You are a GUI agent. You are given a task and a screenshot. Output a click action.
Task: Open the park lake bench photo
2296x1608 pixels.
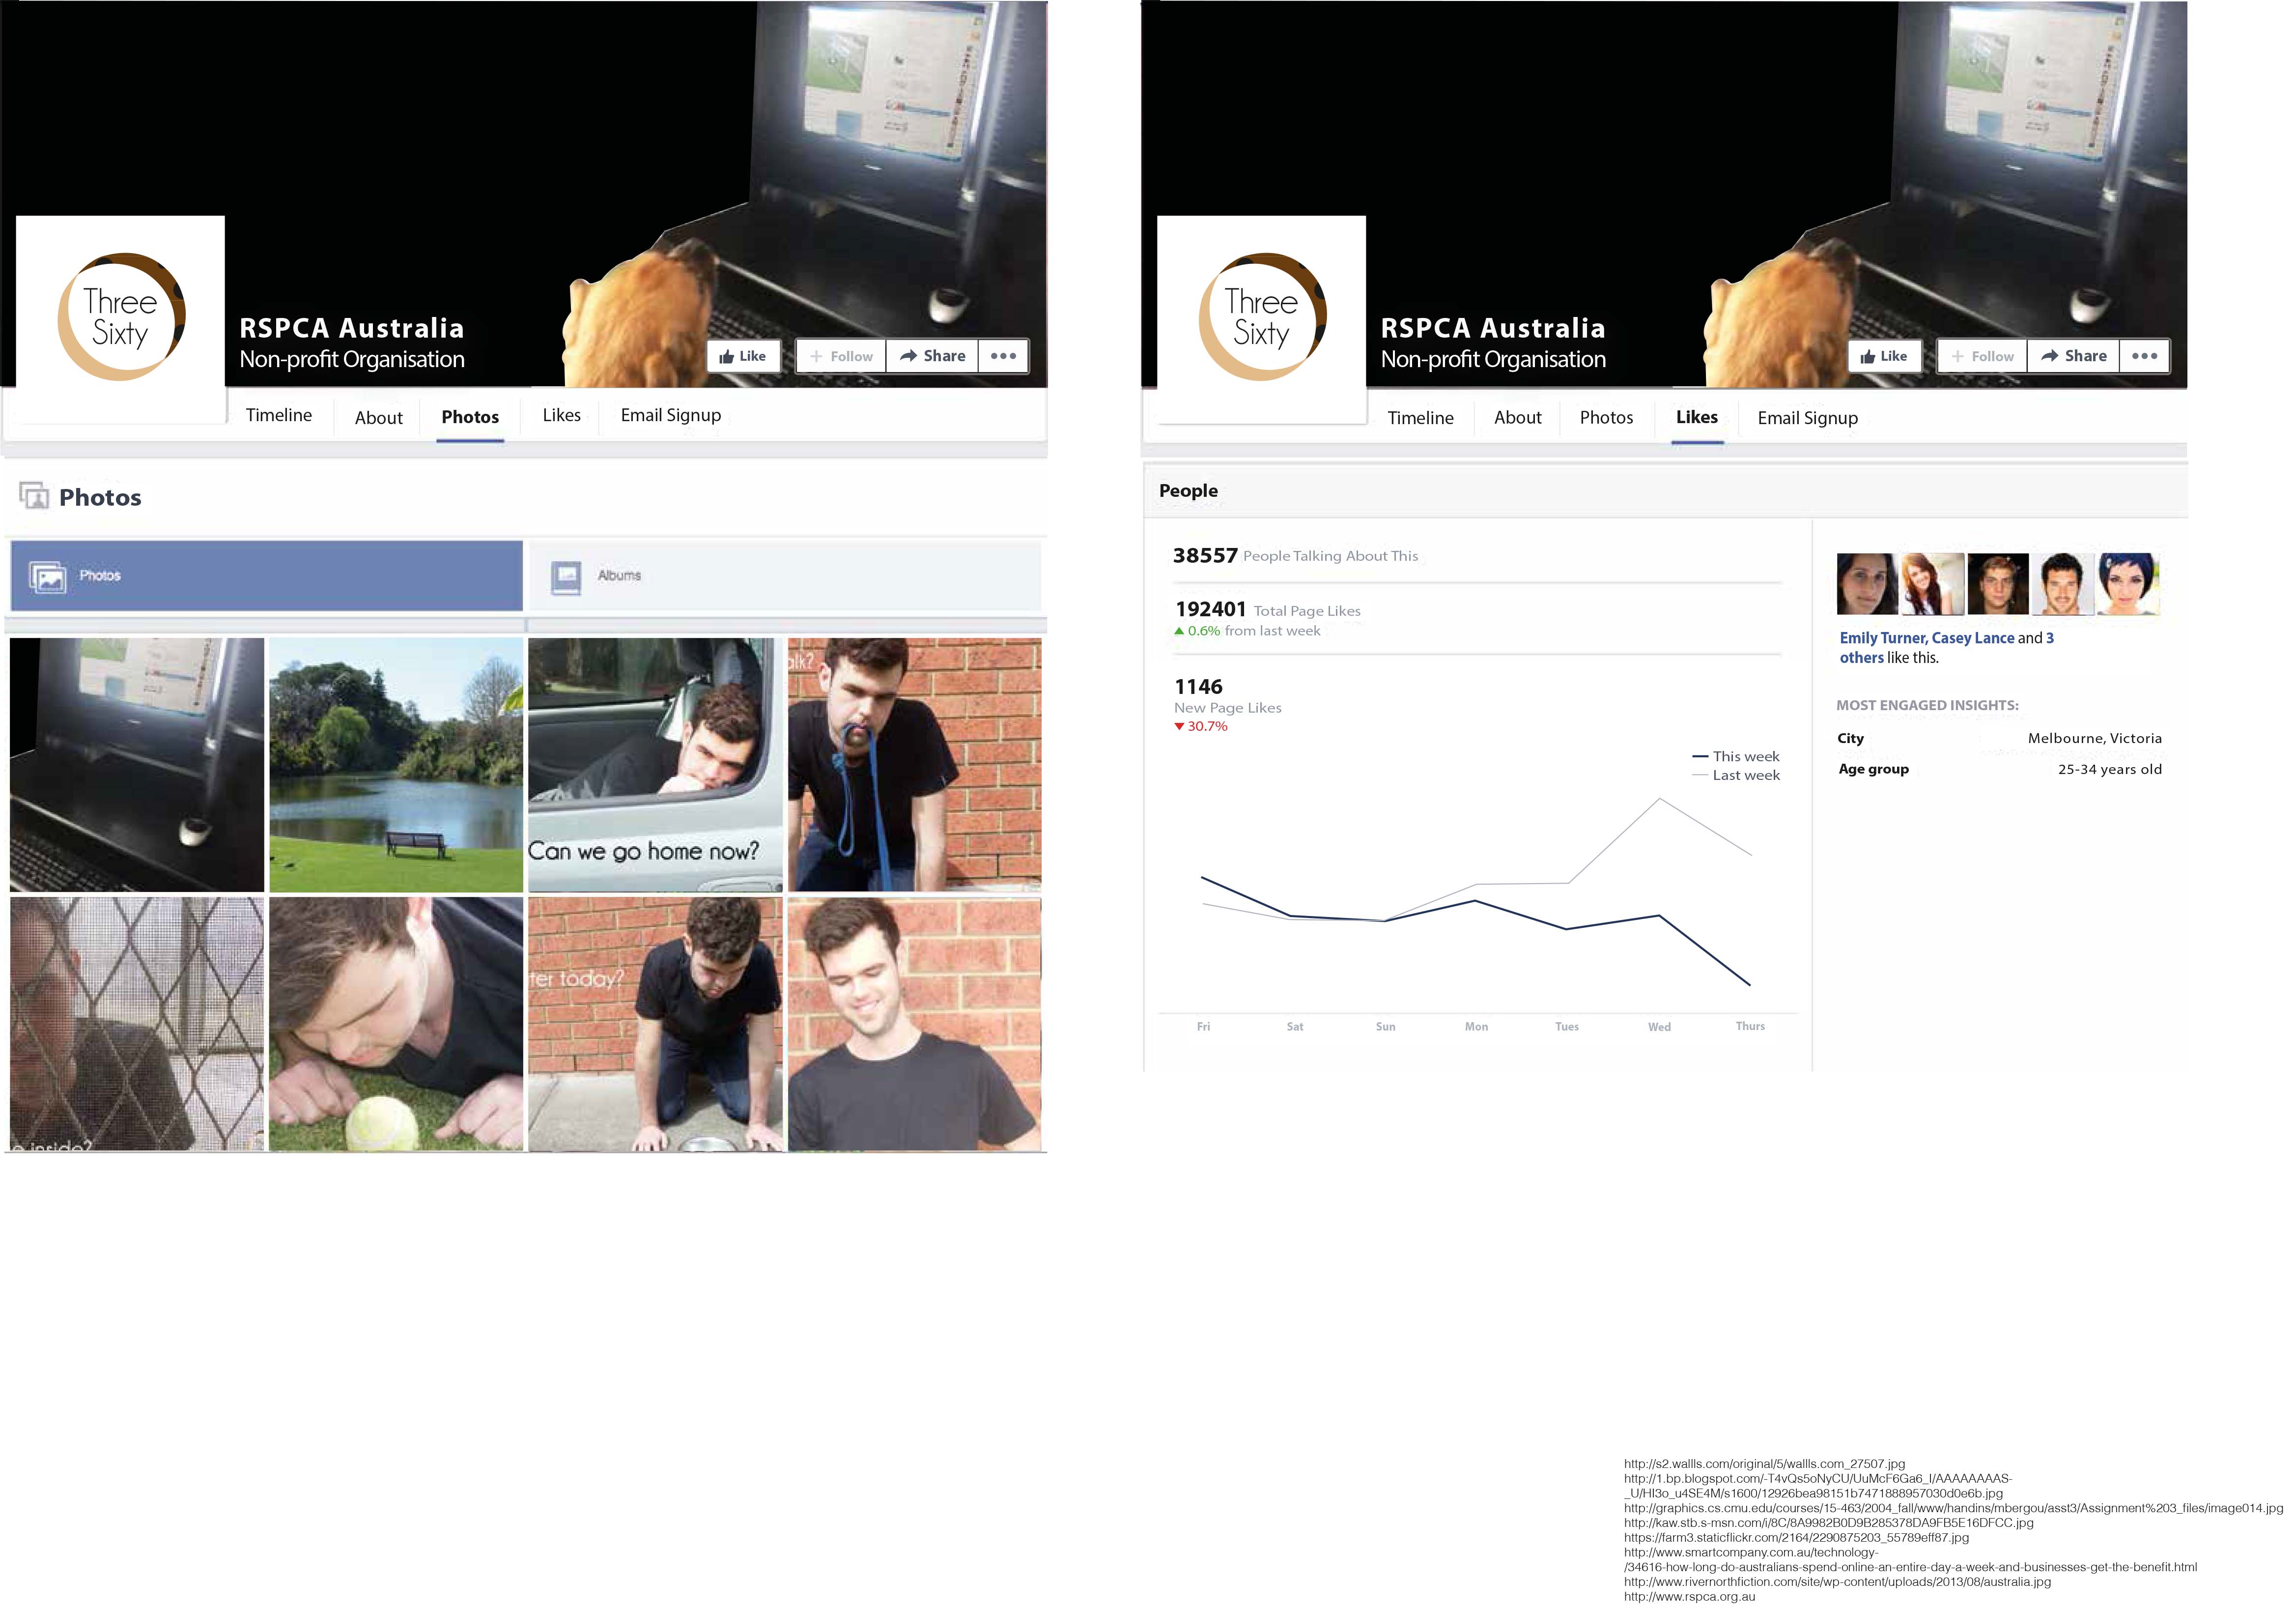pyautogui.click(x=396, y=765)
